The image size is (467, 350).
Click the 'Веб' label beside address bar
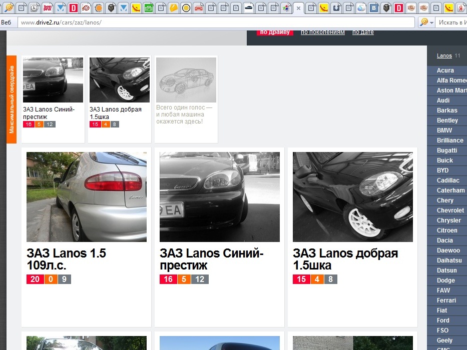(x=6, y=22)
